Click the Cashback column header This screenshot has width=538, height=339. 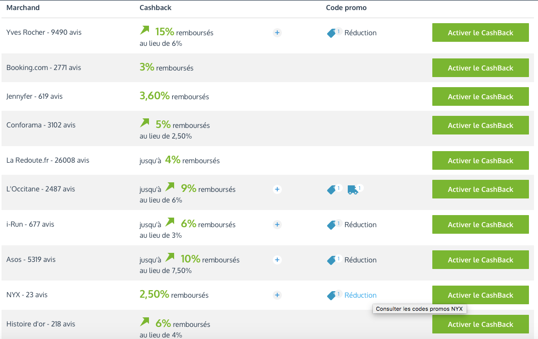[x=156, y=8]
